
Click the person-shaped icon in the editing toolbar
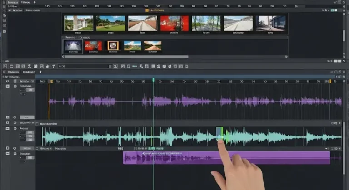(29, 66)
